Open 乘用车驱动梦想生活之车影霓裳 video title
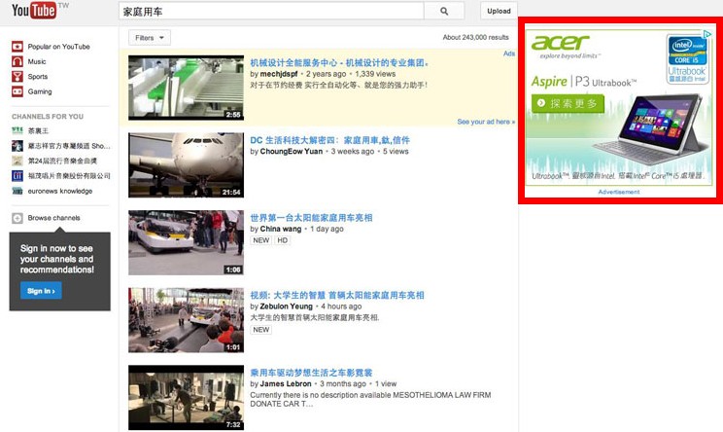723x432 pixels. (x=311, y=373)
